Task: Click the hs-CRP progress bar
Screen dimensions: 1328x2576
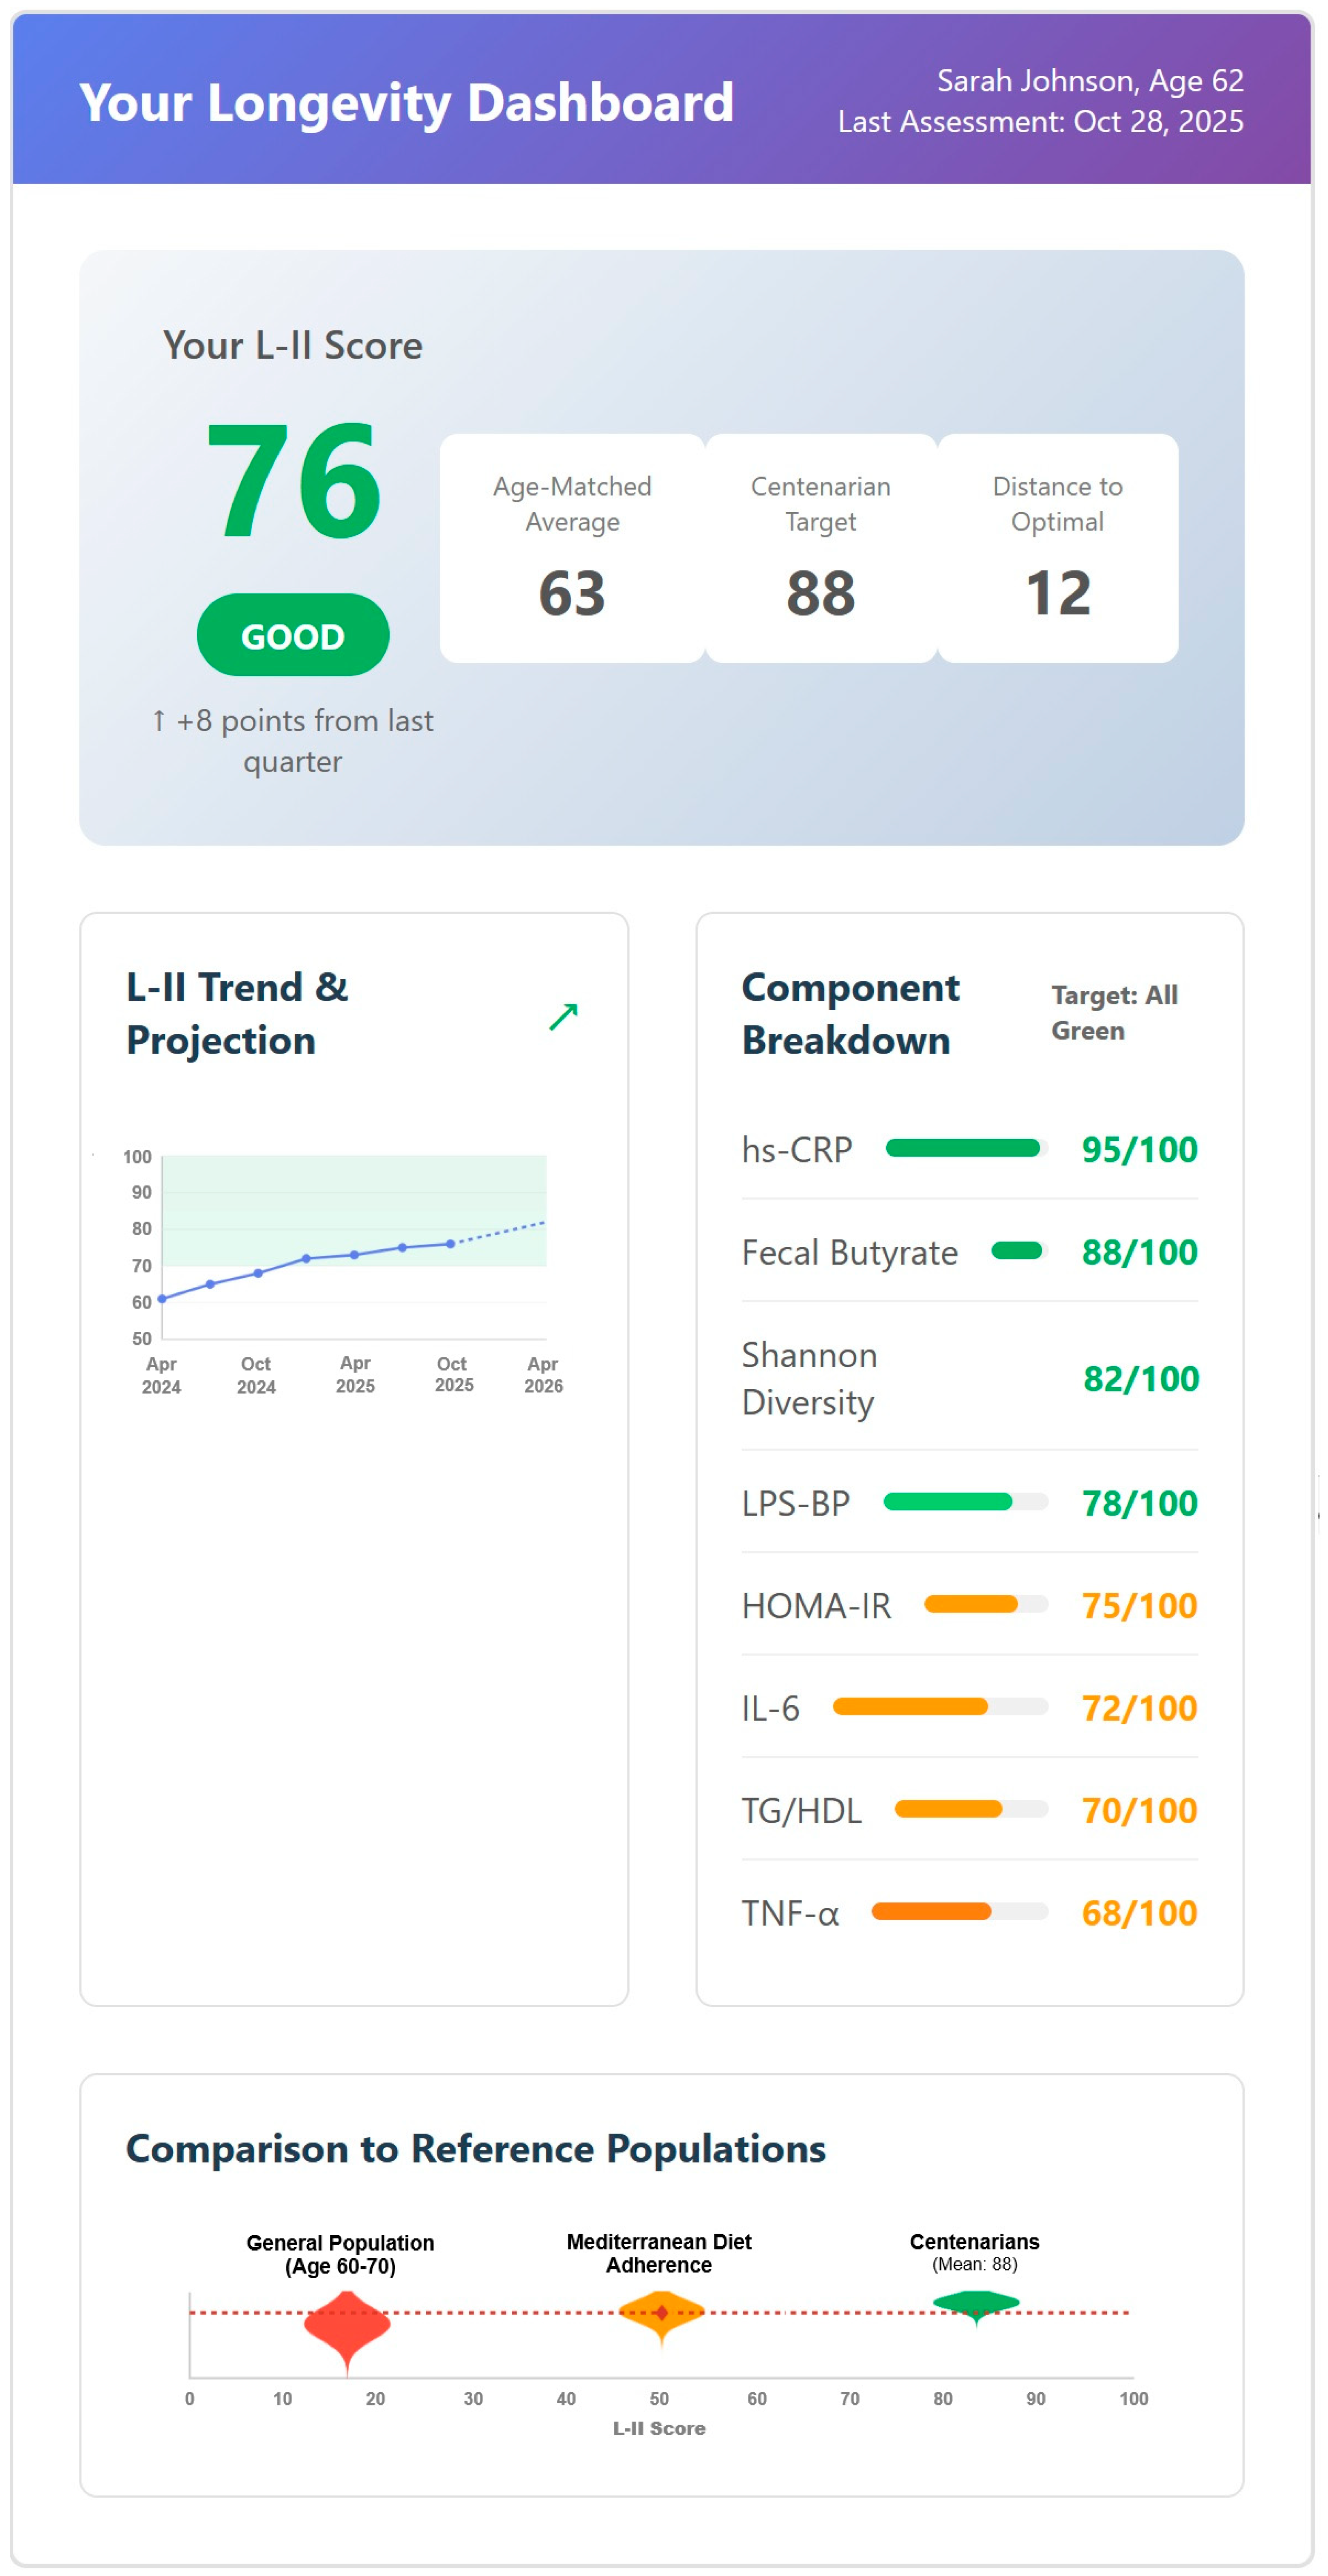Action: 967,1148
